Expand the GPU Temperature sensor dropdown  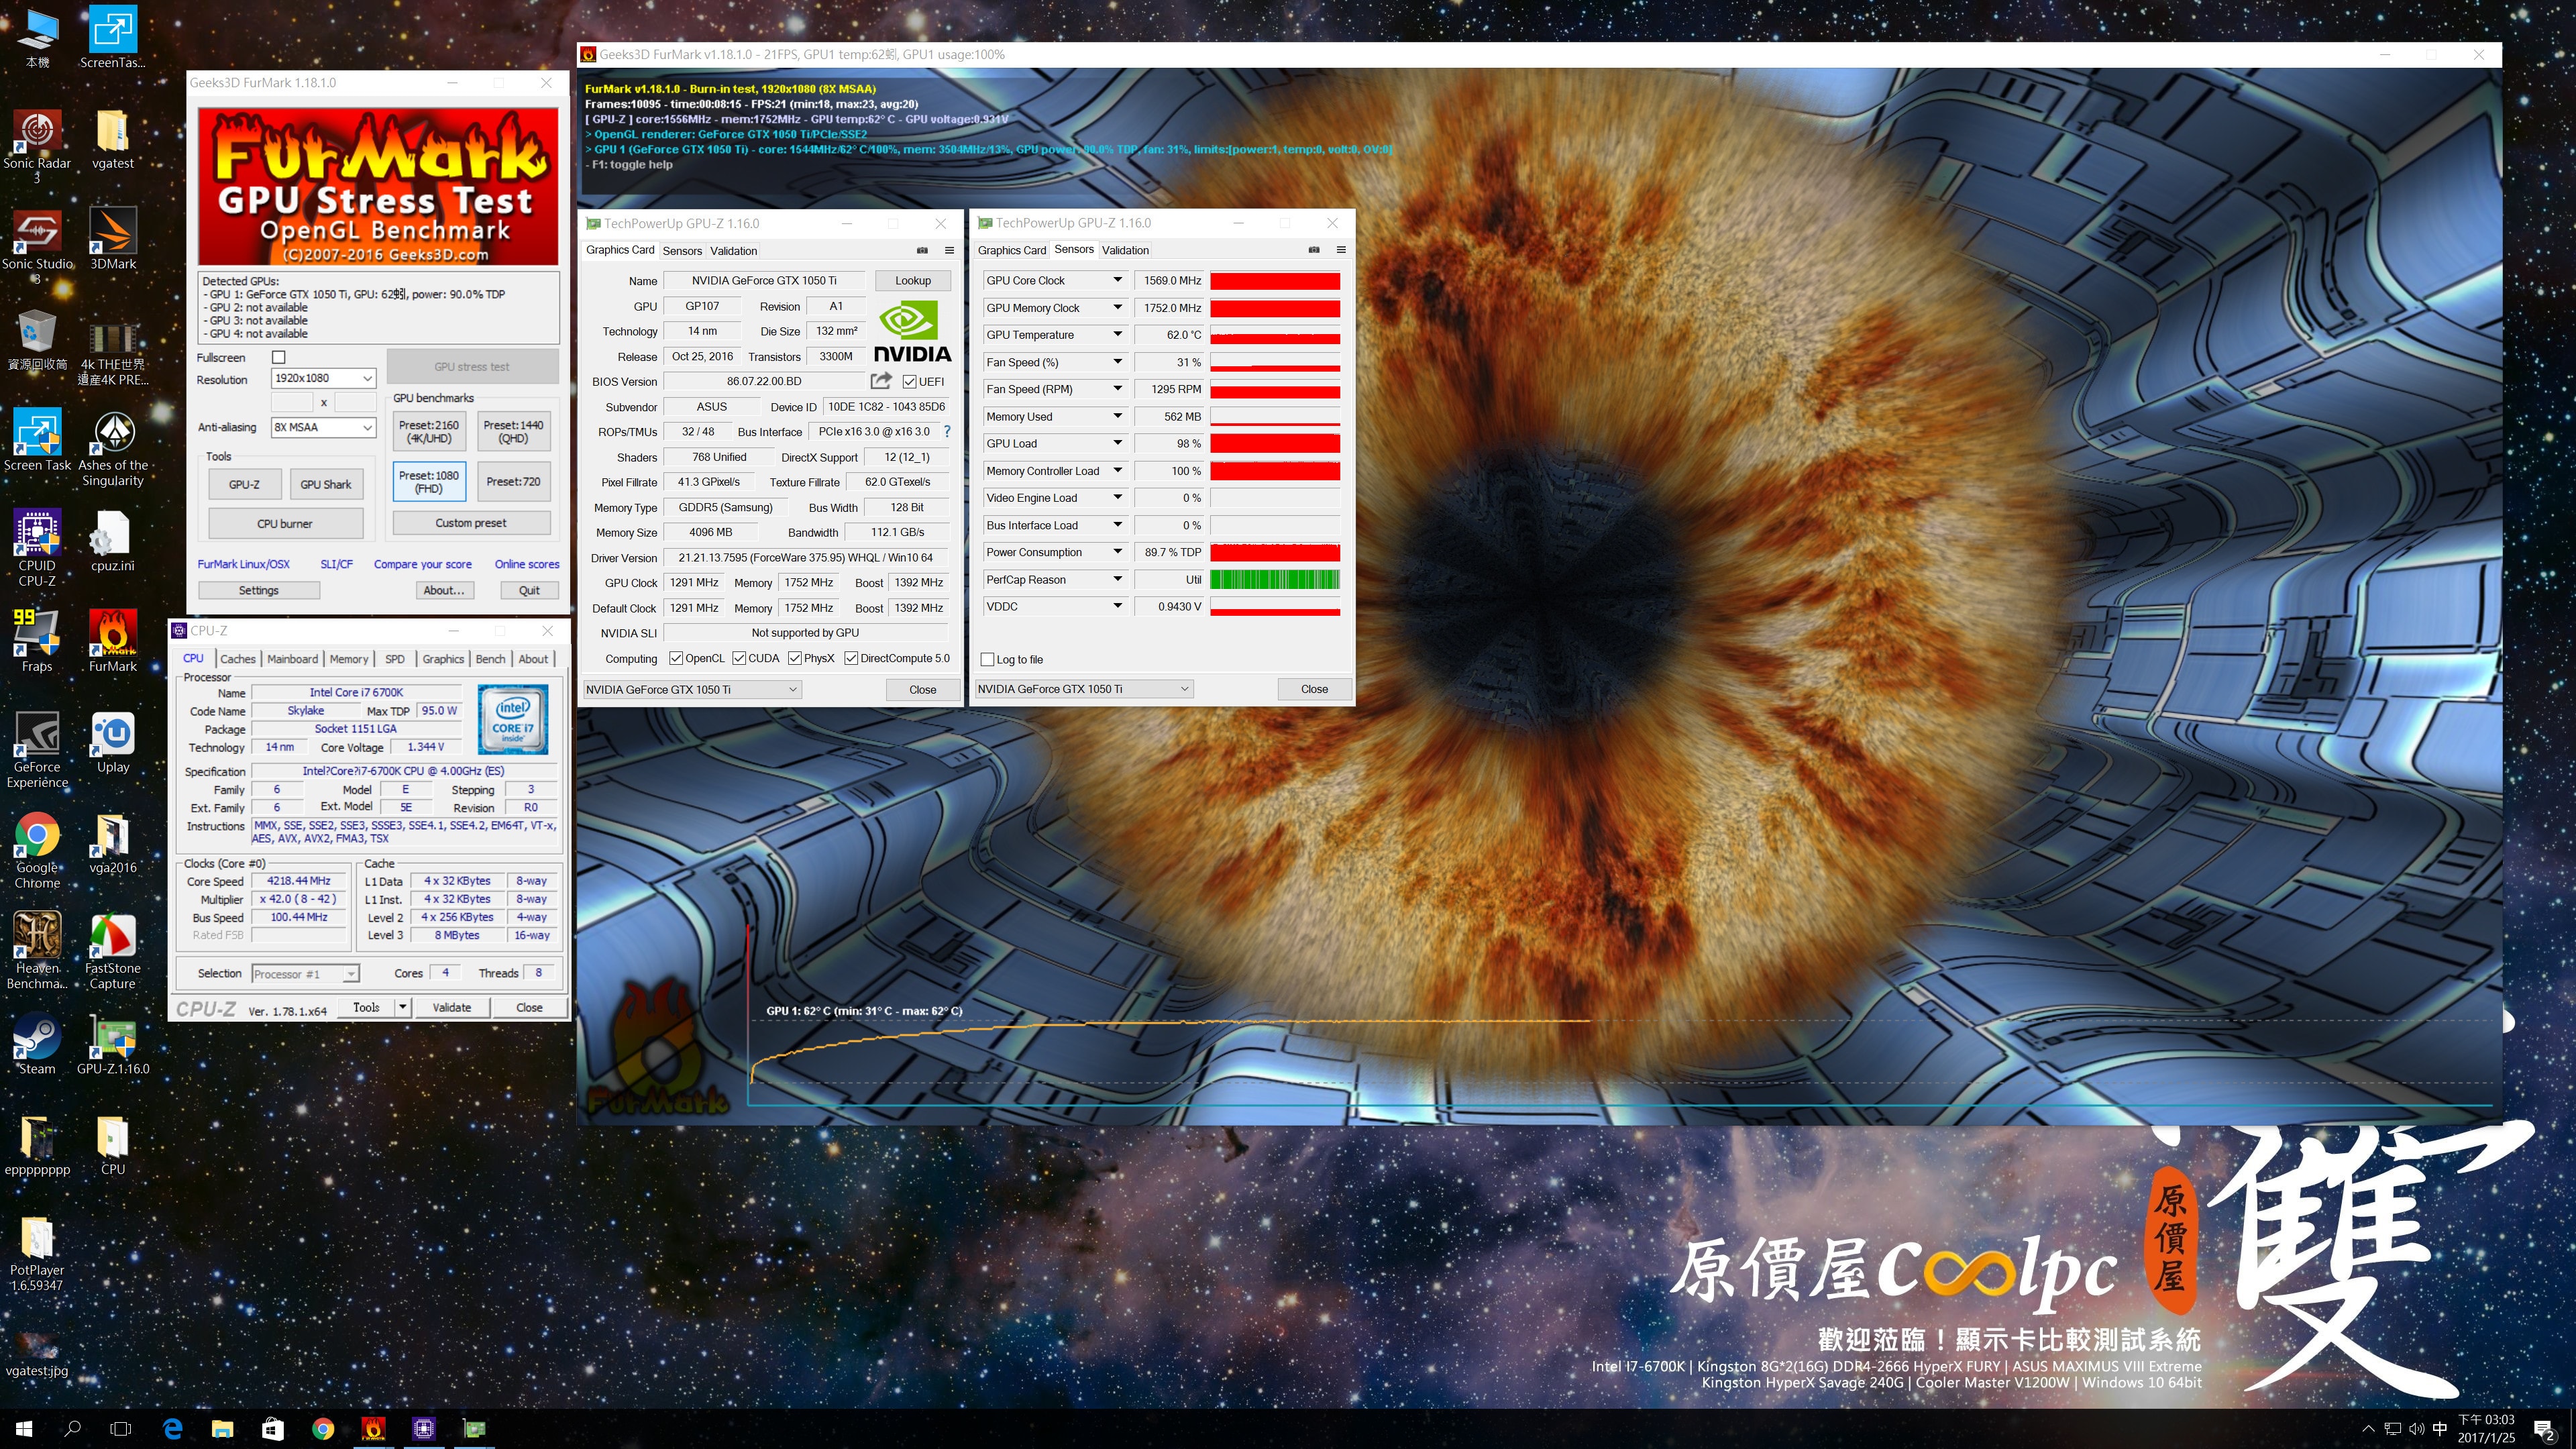coord(1117,335)
